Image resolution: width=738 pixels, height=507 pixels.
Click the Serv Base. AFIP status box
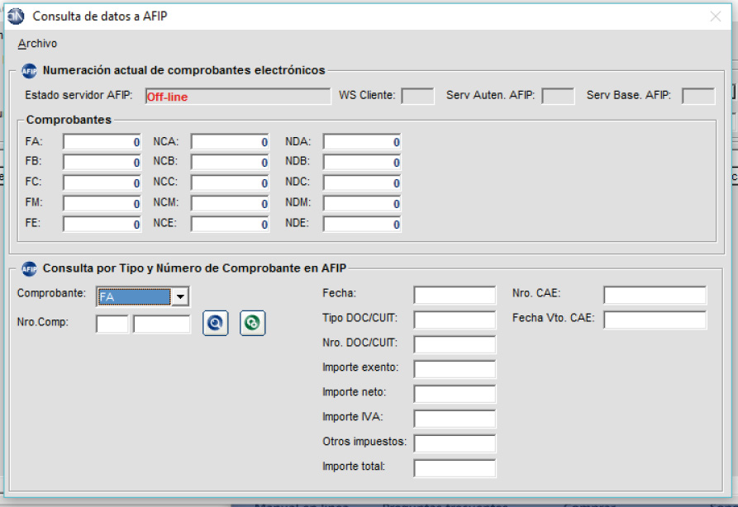pyautogui.click(x=698, y=97)
